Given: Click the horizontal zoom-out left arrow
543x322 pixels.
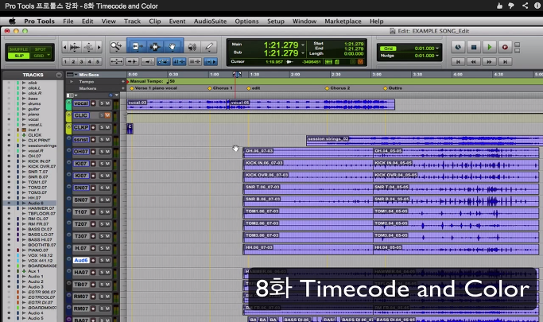Looking at the screenshot, I should click(x=64, y=47).
